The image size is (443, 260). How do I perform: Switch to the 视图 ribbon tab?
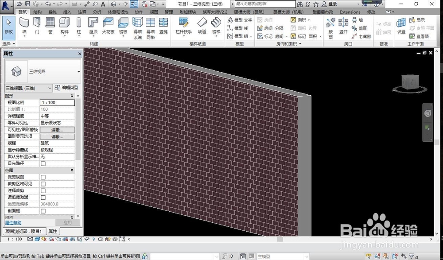pos(154,12)
